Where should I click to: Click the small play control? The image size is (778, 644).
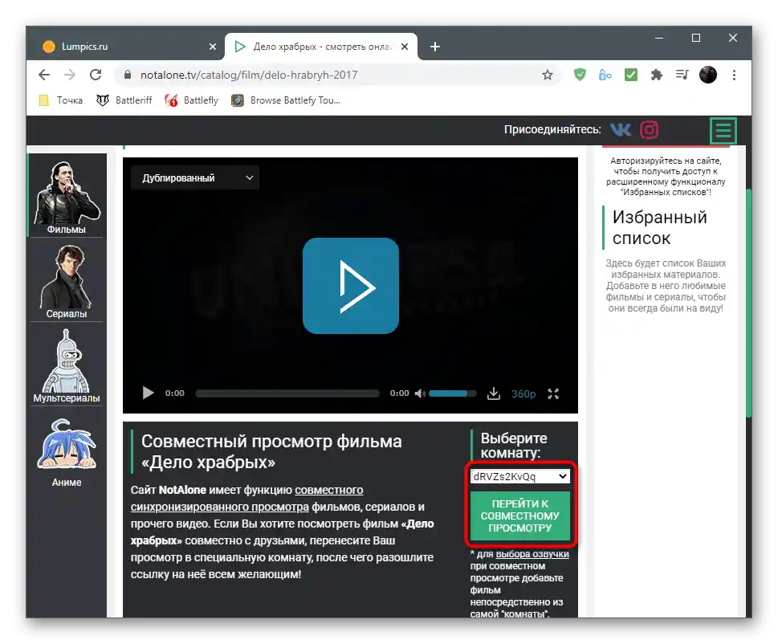coord(148,393)
